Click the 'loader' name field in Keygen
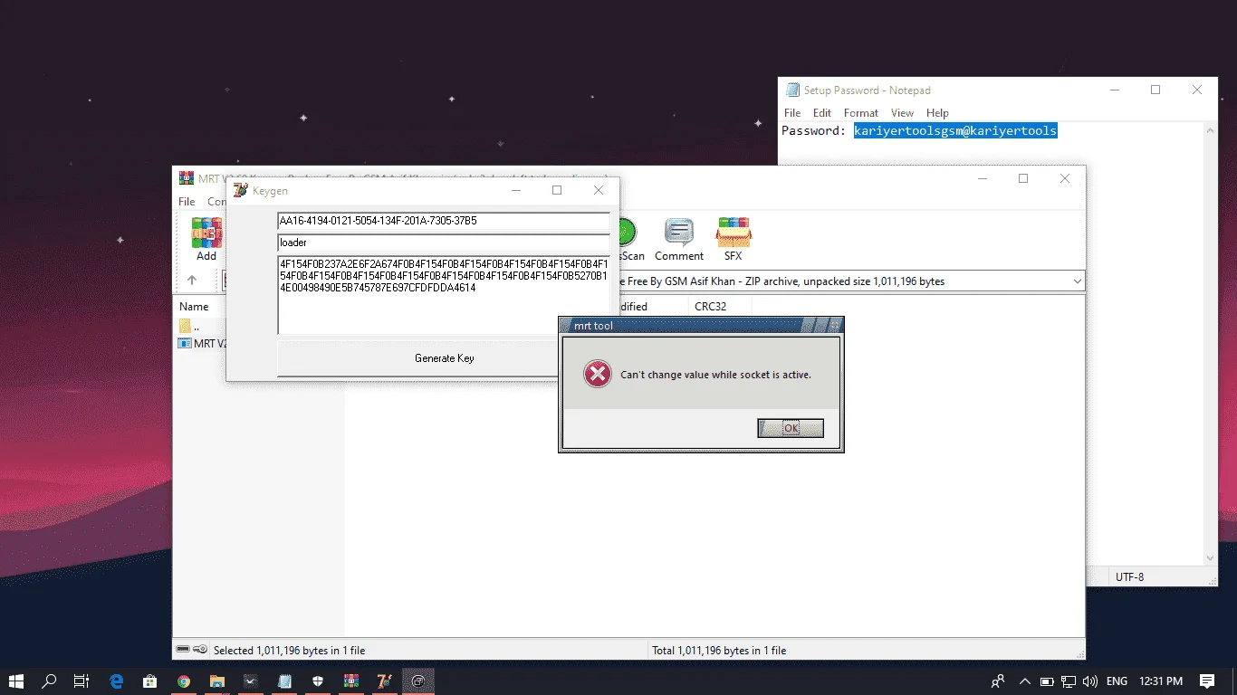Screen dimensions: 1237x695 point(444,243)
